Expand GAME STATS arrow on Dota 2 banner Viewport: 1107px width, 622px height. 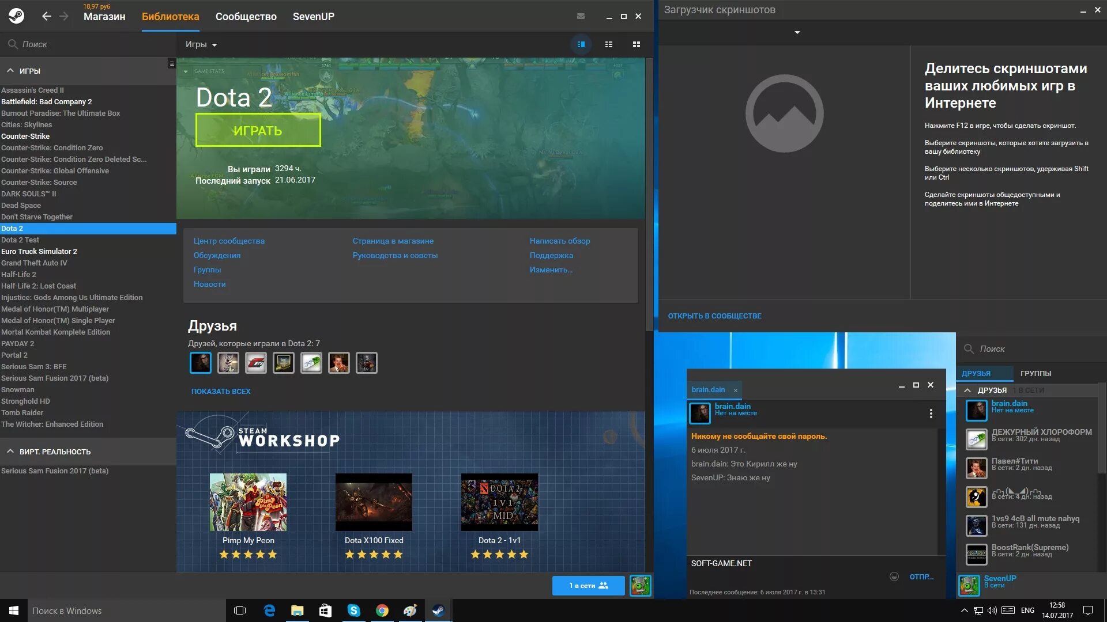coord(186,71)
